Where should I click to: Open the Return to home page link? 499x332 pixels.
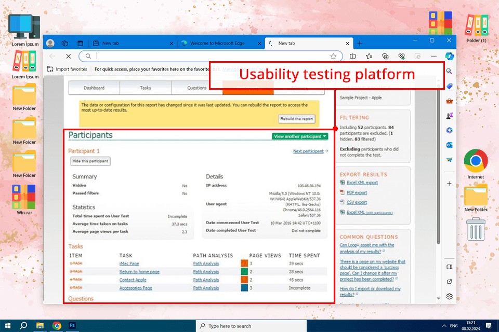[139, 272]
